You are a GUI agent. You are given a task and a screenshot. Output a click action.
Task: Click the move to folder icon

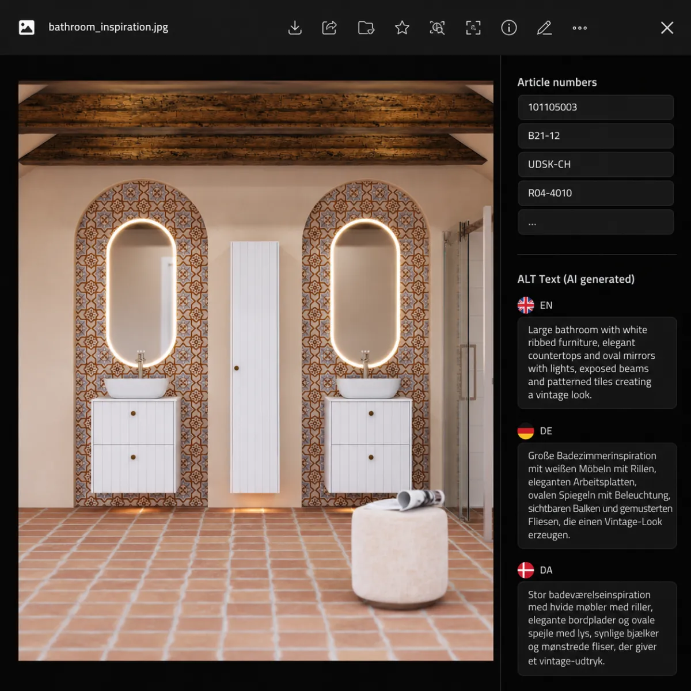click(366, 28)
